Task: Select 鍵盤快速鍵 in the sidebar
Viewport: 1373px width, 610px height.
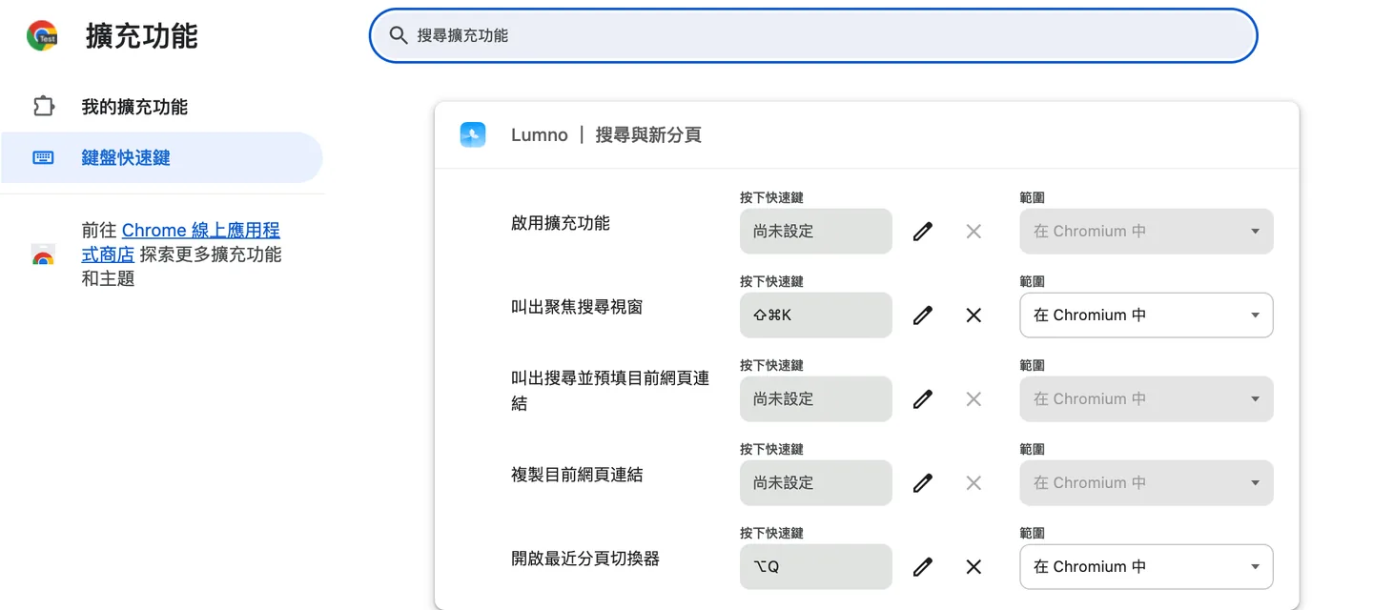Action: pyautogui.click(x=161, y=157)
